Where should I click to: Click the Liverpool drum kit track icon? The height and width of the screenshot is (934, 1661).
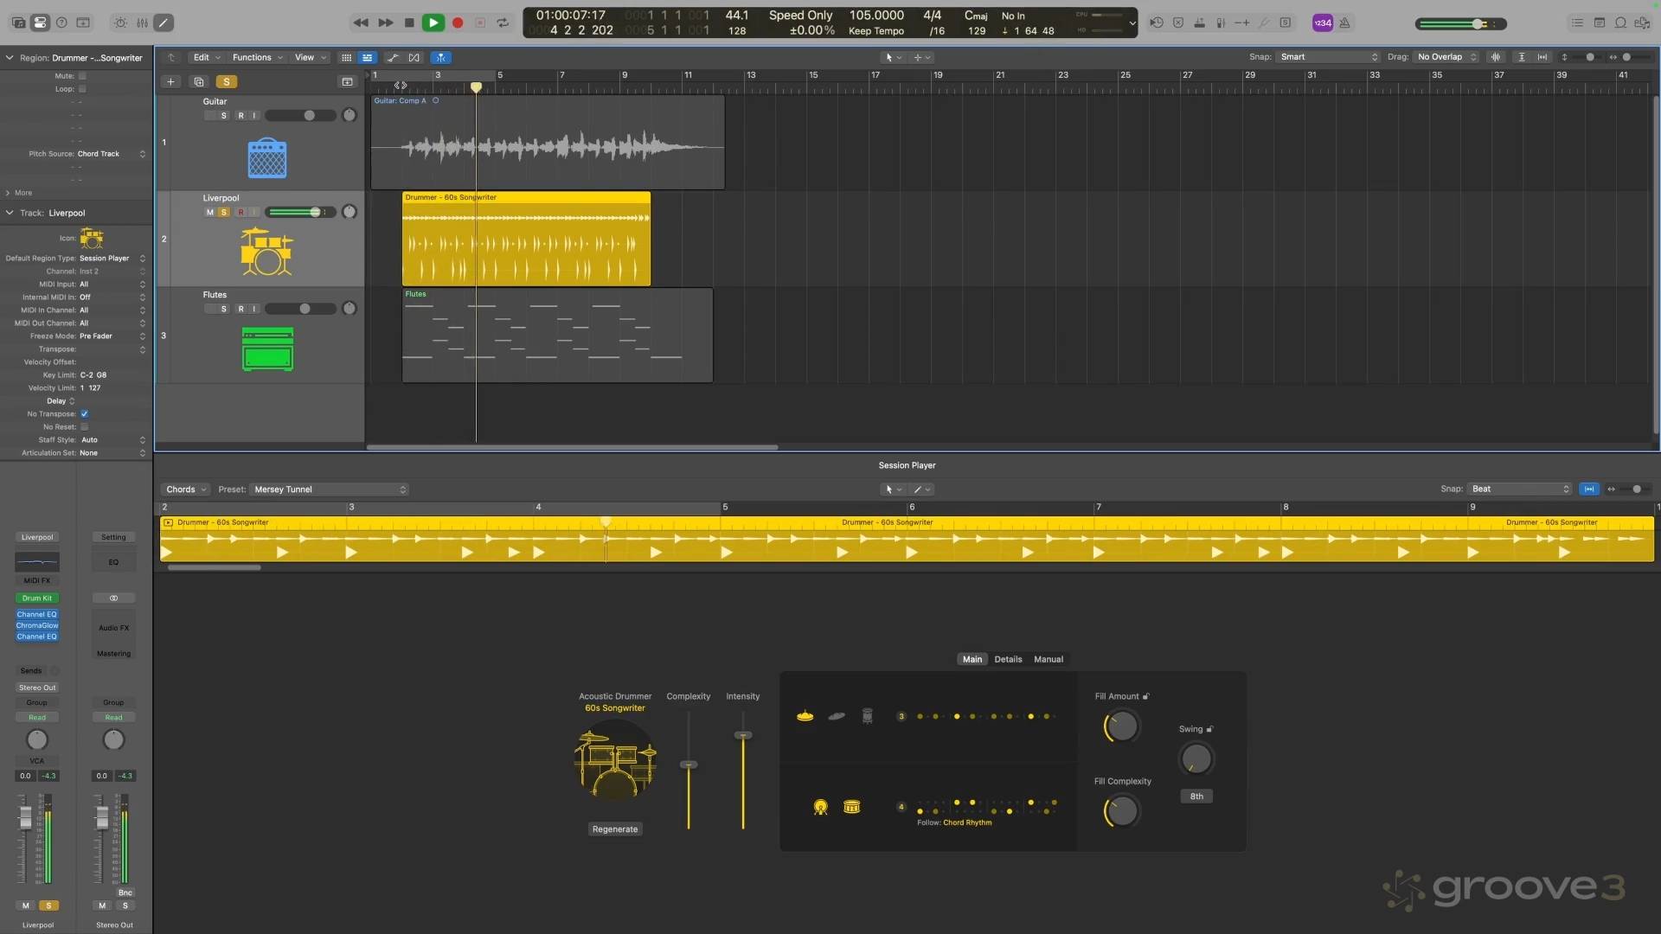coord(266,251)
